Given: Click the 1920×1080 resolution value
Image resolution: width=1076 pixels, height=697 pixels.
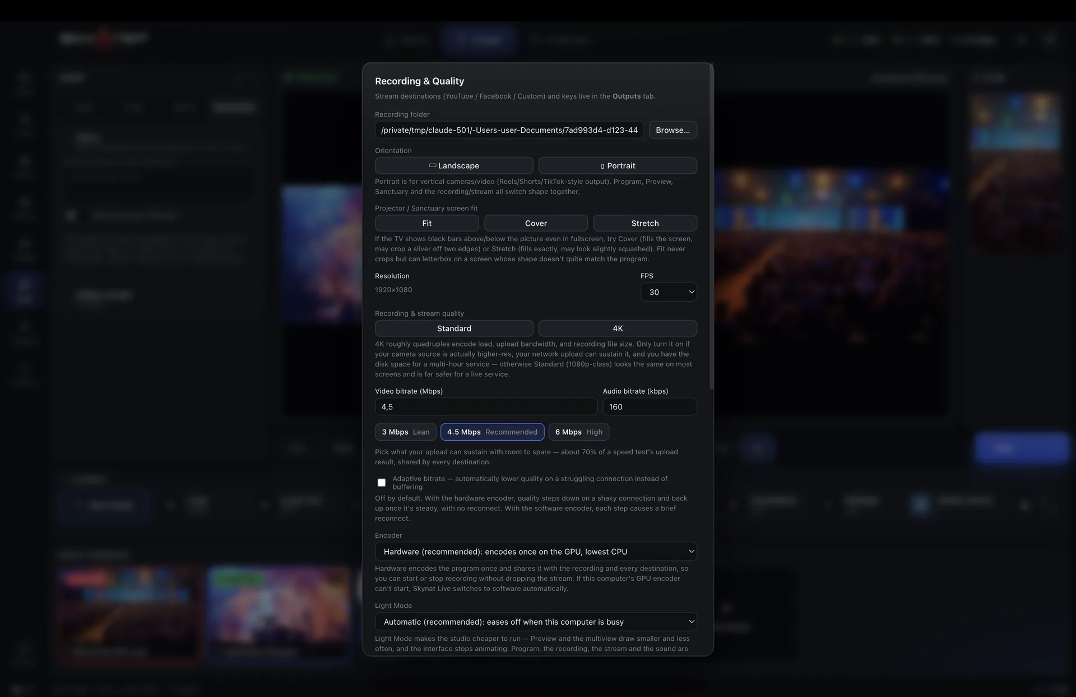Looking at the screenshot, I should (x=393, y=290).
